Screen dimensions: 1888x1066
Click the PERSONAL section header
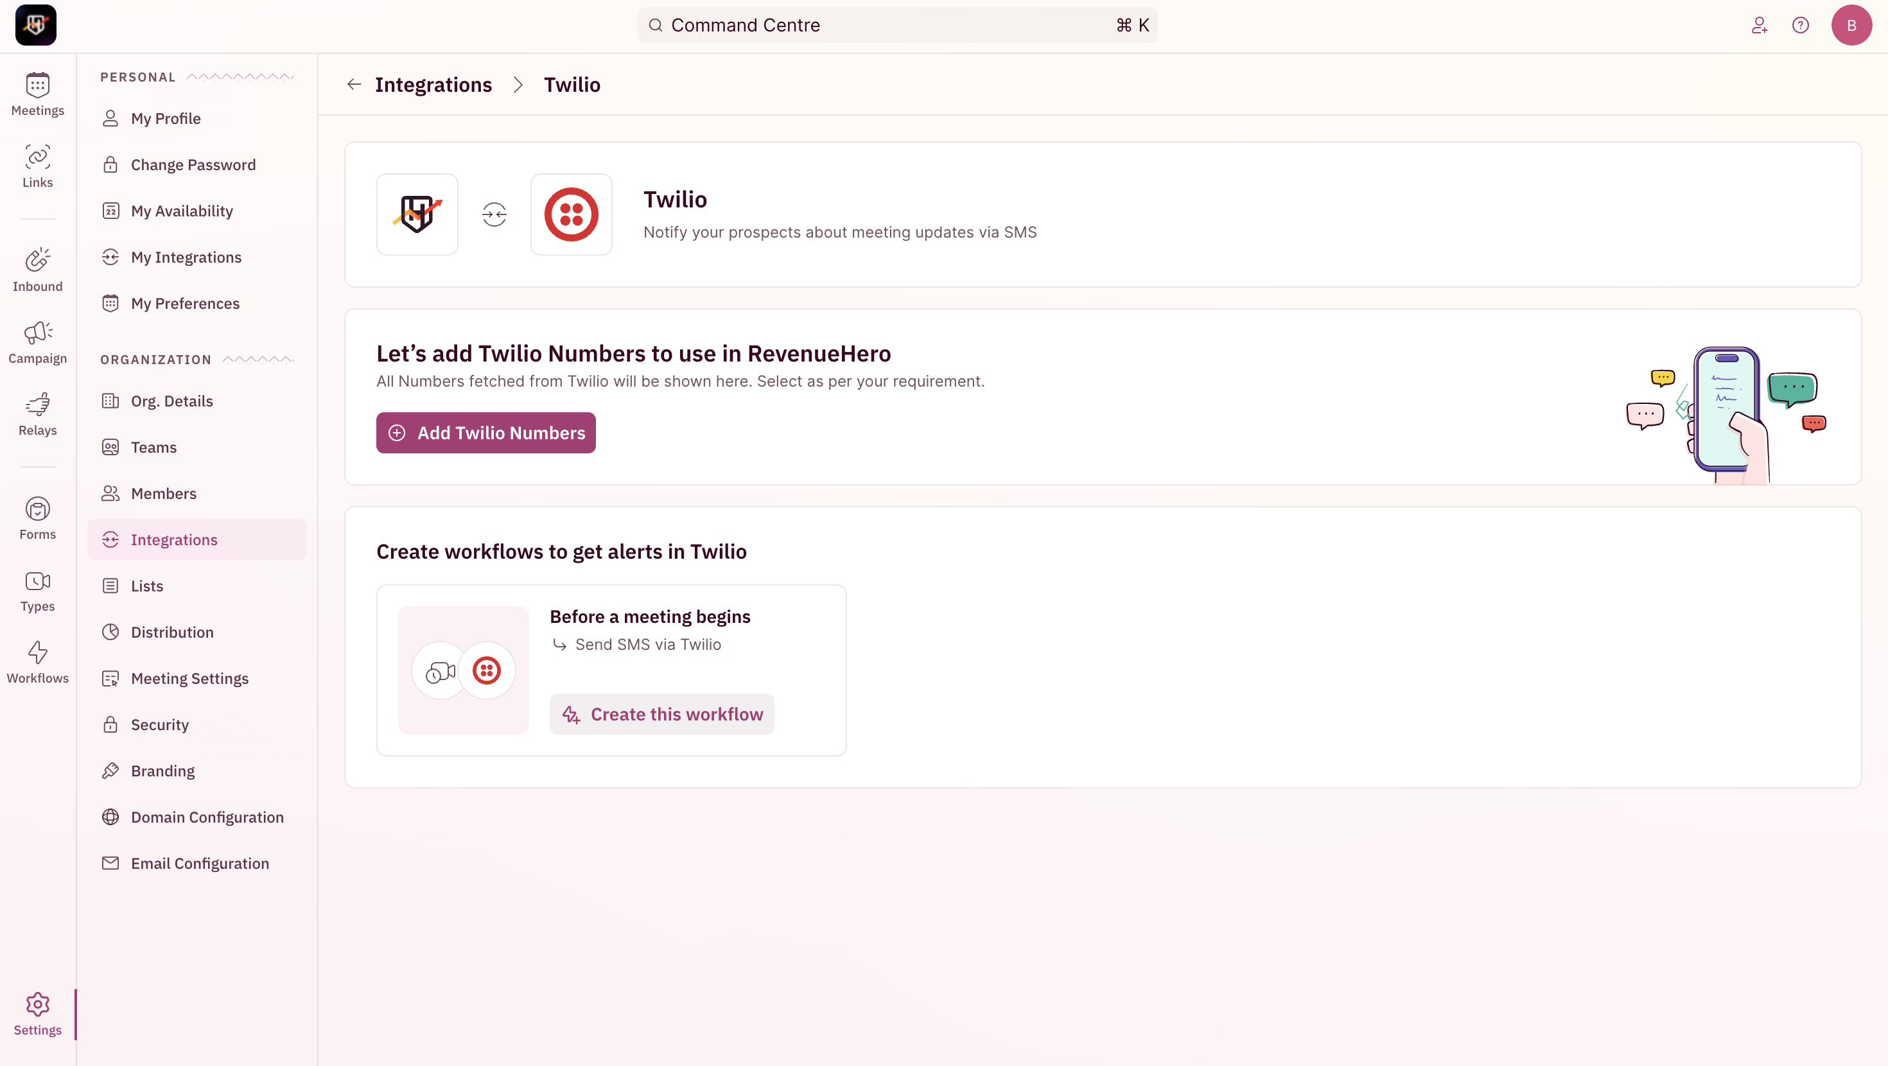138,77
